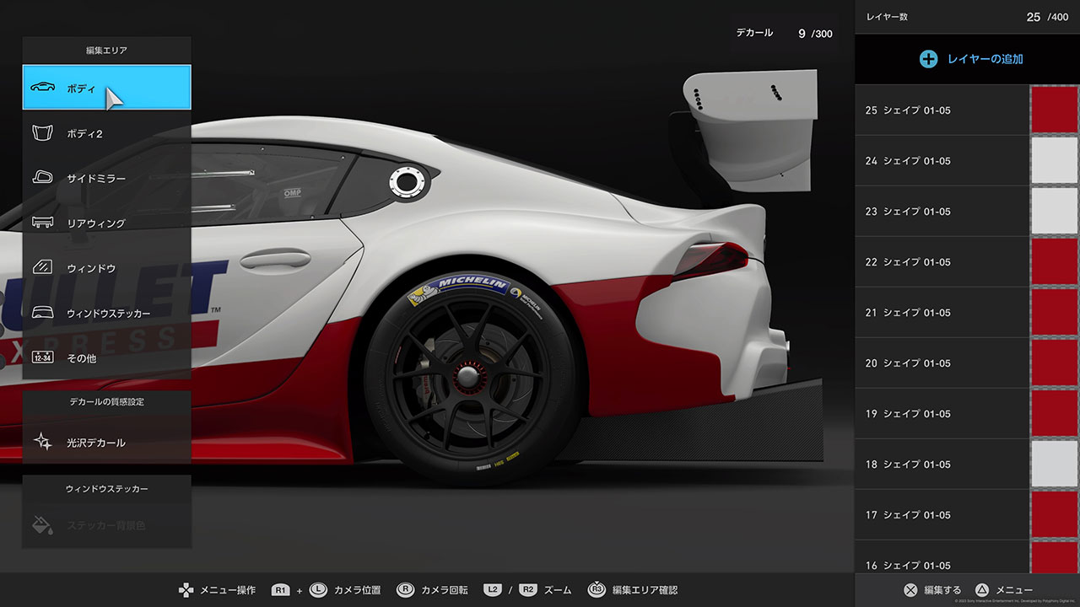This screenshot has width=1080, height=607.
Task: Select the ボディ2 hood icon
Action: 42,133
